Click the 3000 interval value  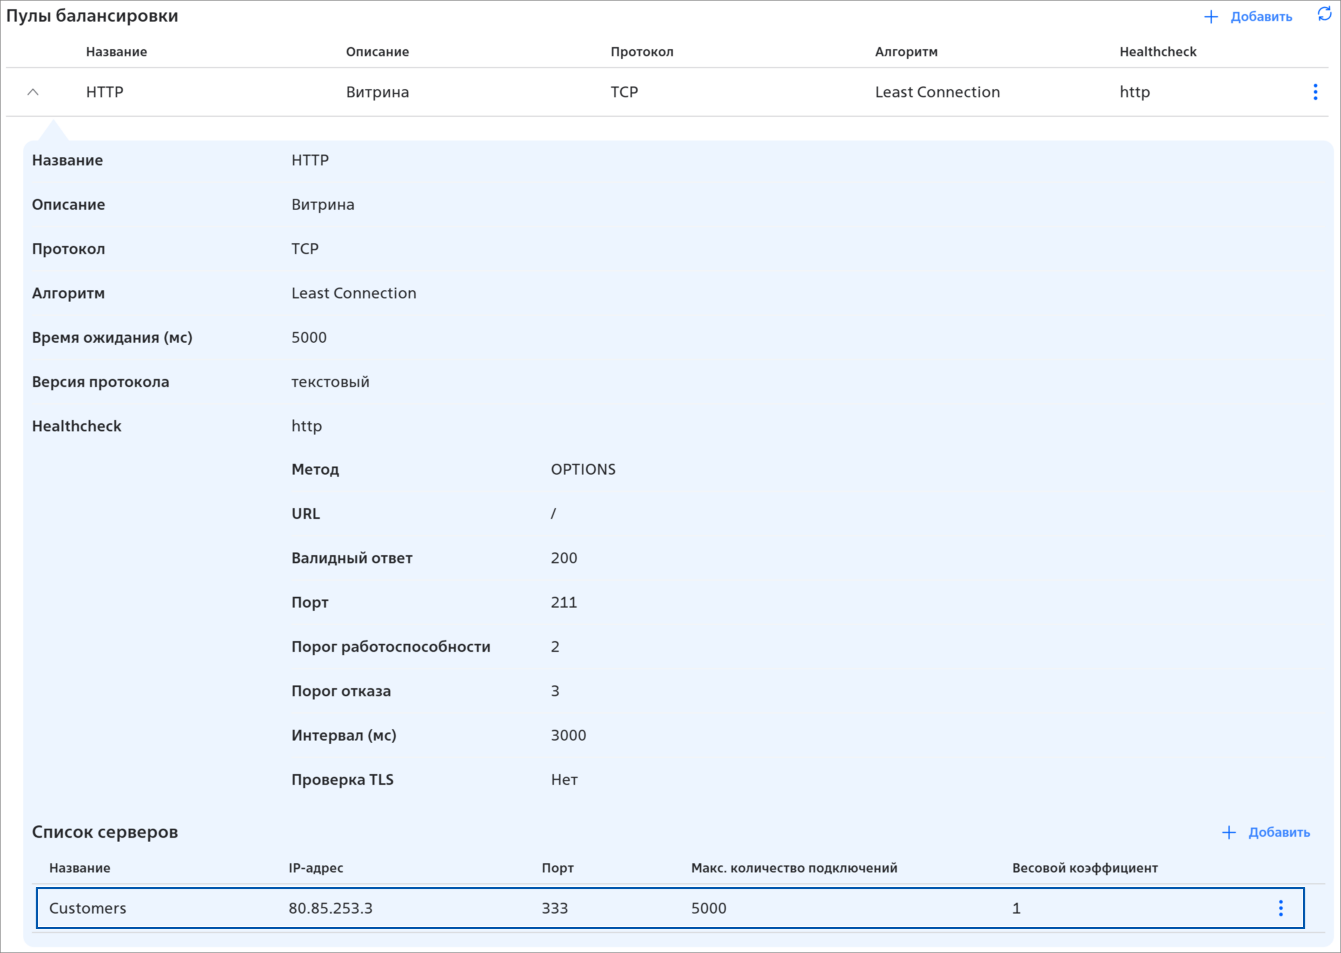coord(568,735)
